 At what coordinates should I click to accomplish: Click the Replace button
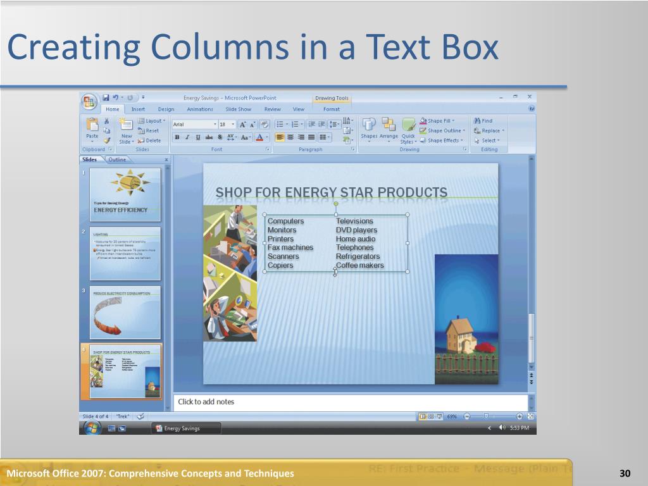(x=489, y=130)
